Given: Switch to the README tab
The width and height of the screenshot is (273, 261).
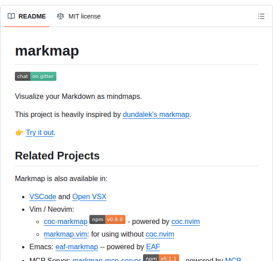Looking at the screenshot, I should pyautogui.click(x=27, y=16).
